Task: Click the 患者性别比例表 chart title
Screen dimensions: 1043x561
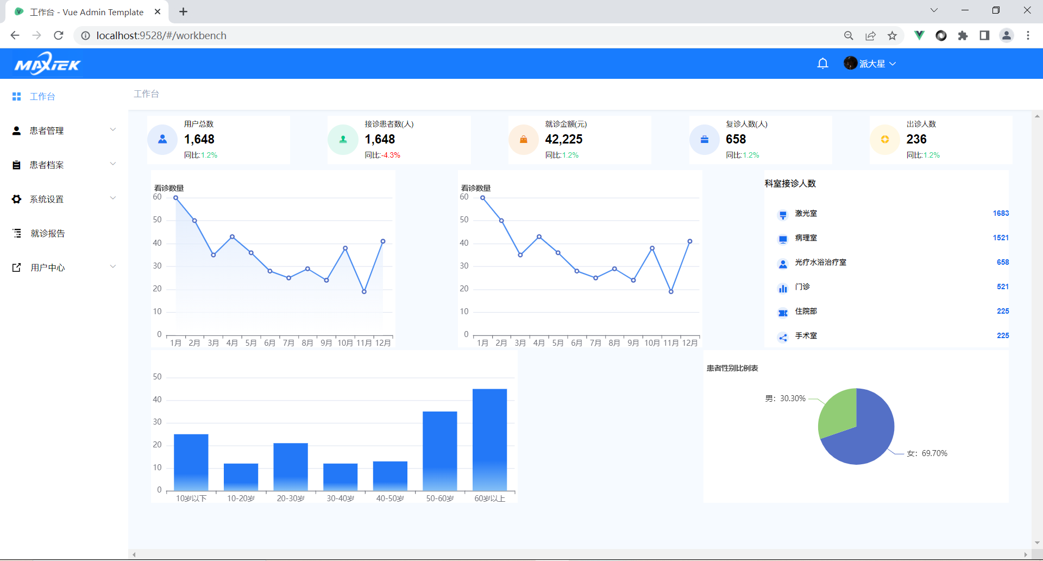Action: tap(732, 369)
